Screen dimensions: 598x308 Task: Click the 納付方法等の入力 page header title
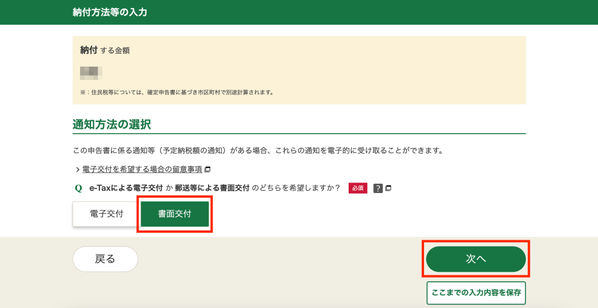[109, 12]
